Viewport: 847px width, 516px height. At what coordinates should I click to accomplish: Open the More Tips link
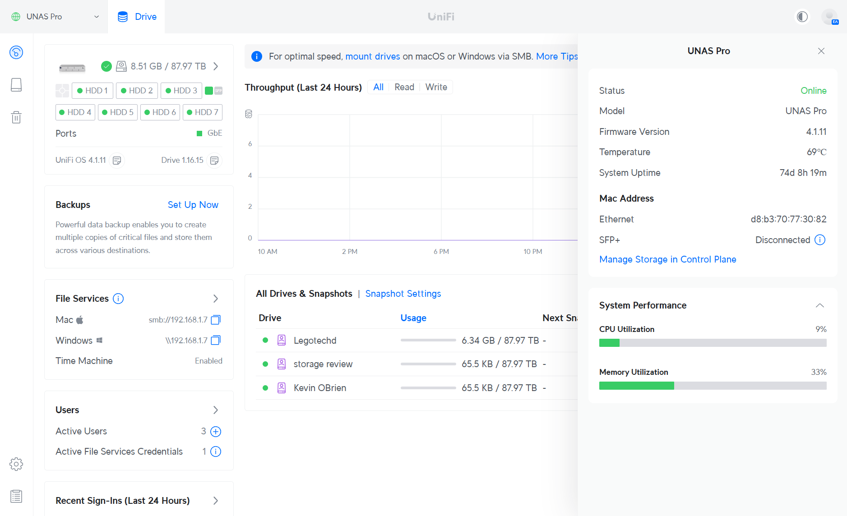click(557, 56)
